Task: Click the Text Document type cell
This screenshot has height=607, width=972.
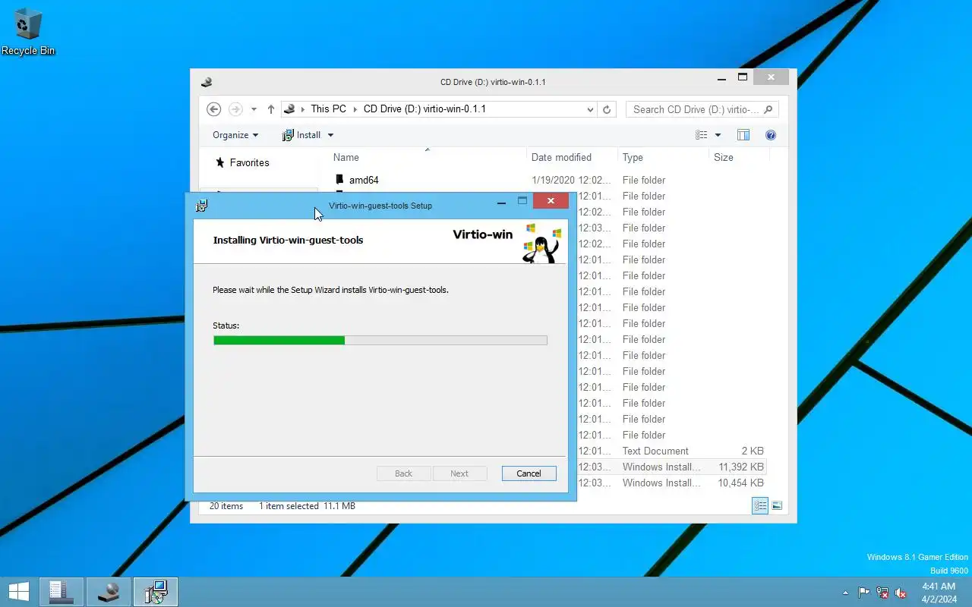Action: (x=655, y=451)
